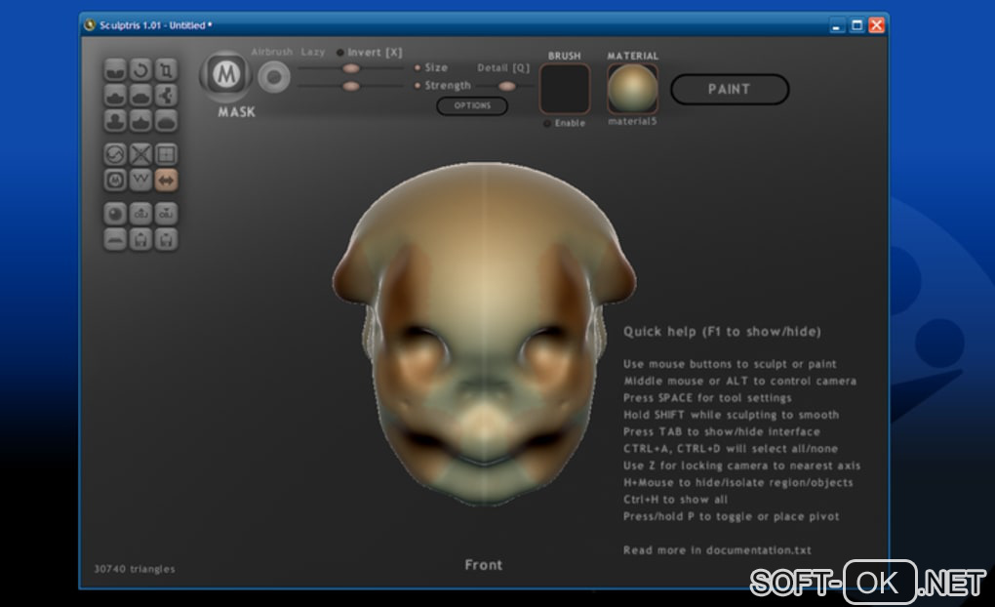995x607 pixels.
Task: Click the Open file icon
Action: [140, 239]
